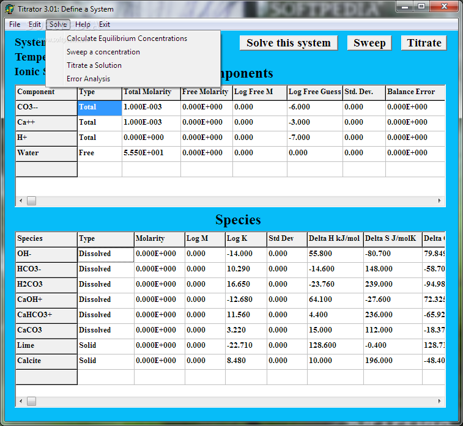Click the Delta H kJ/mol column header

(335, 239)
